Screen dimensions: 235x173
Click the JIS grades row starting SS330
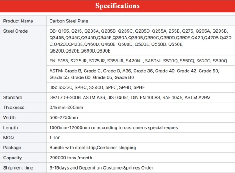97,87
